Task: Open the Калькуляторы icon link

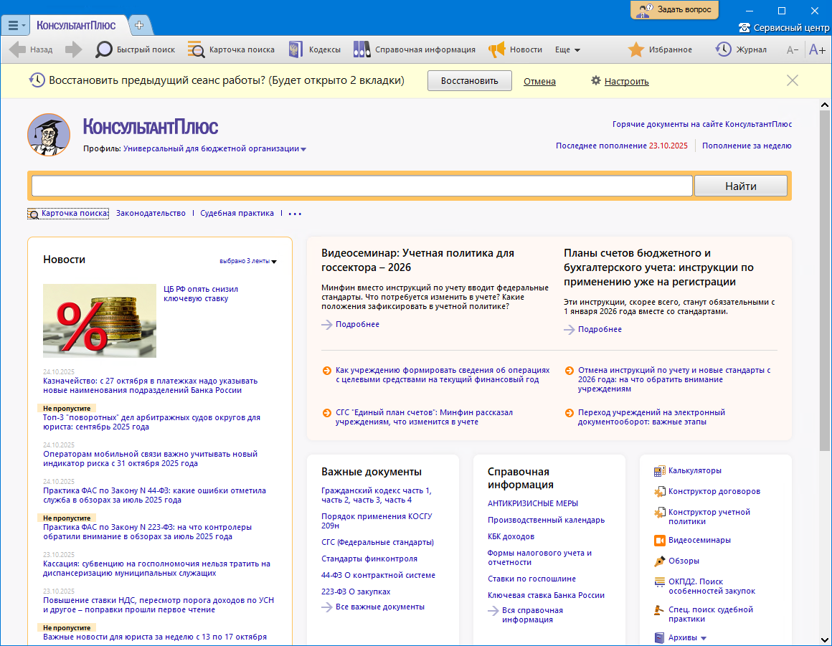Action: (659, 471)
